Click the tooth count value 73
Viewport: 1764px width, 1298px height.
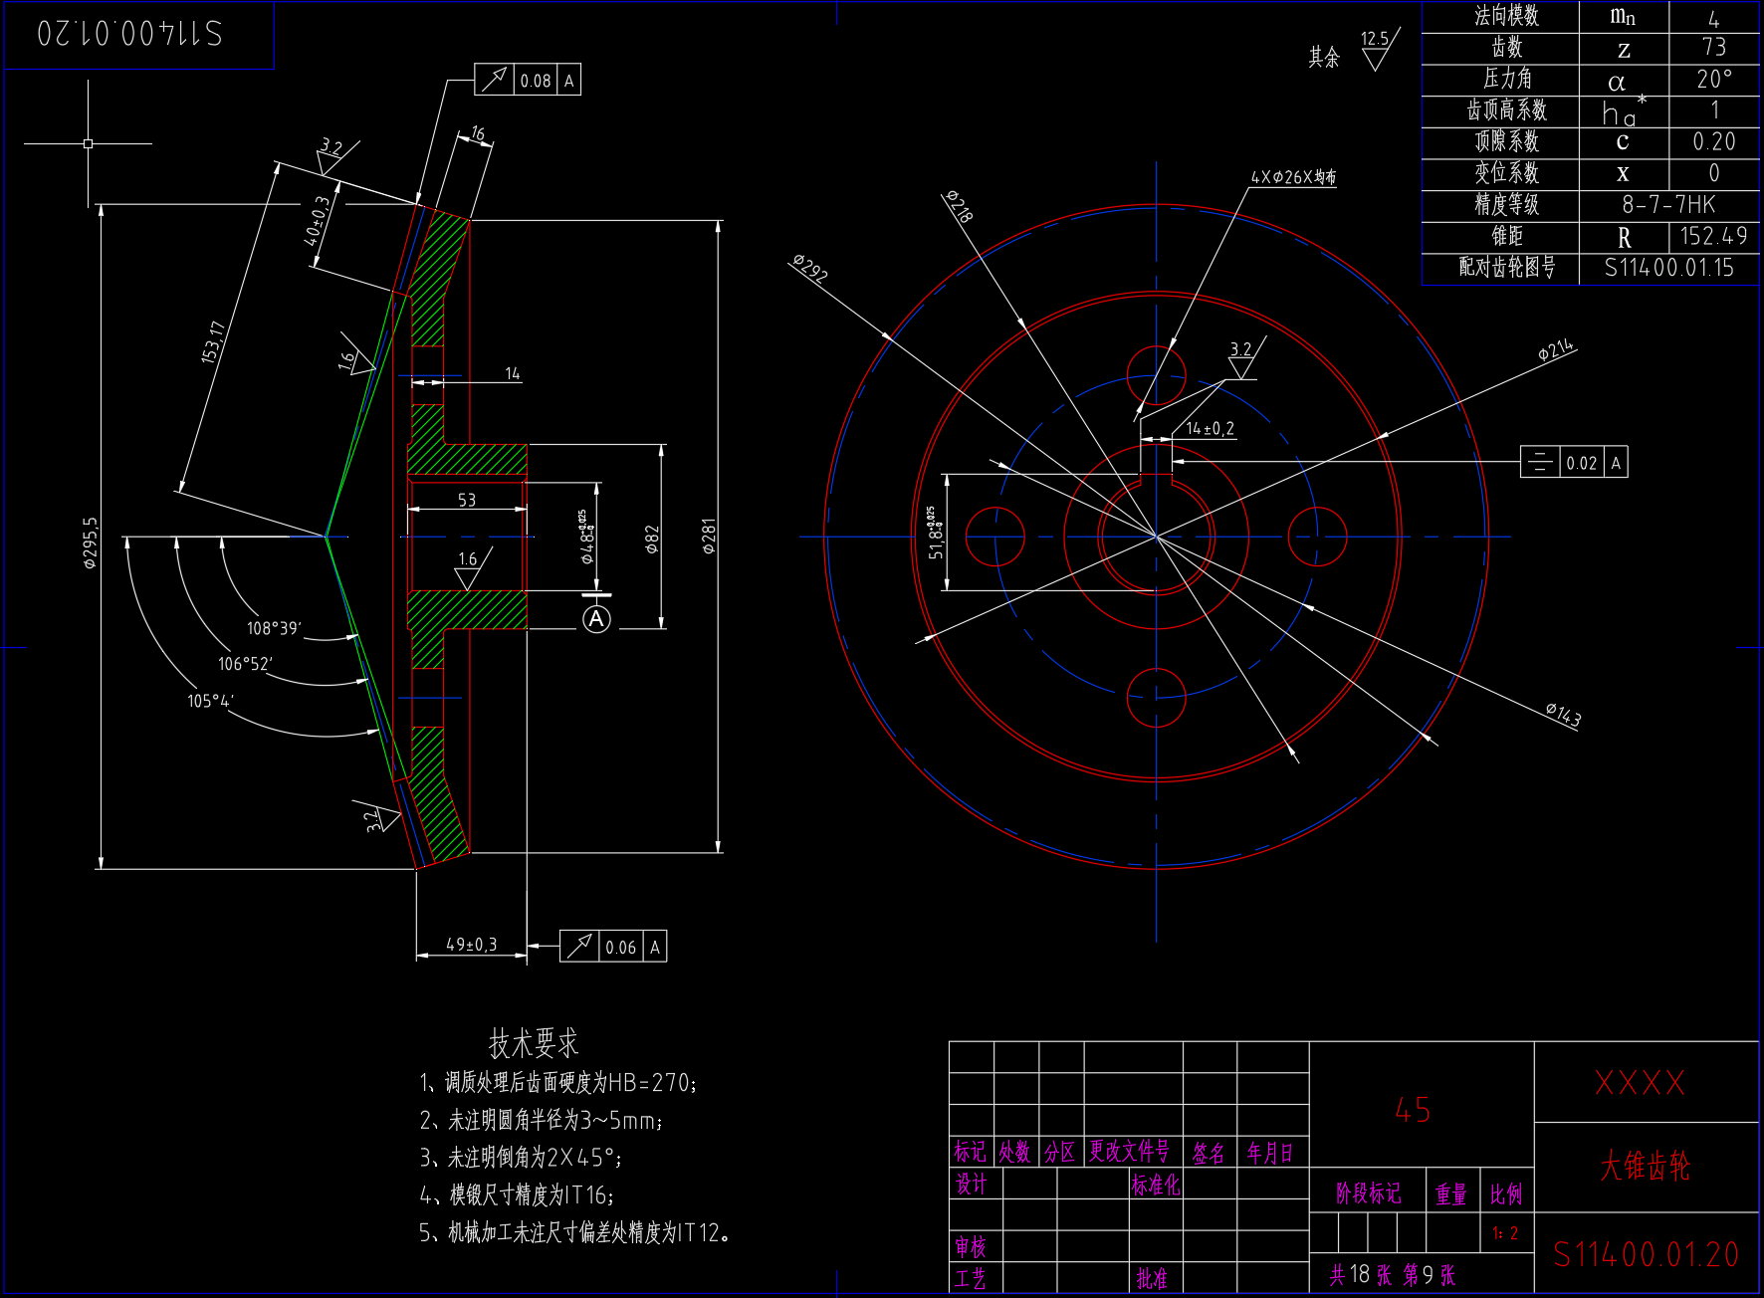[1713, 47]
